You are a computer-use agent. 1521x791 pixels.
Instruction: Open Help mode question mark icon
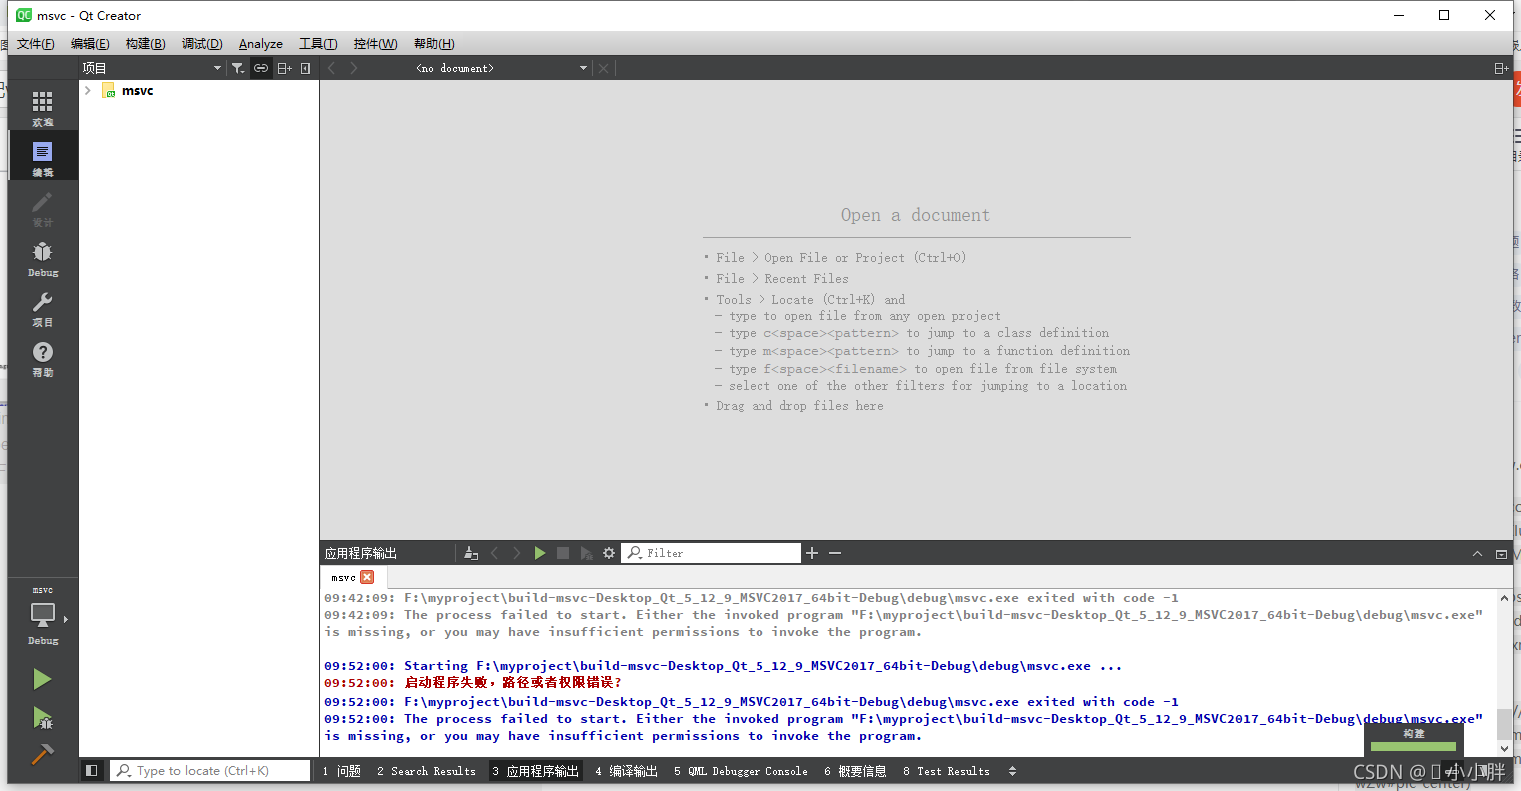click(x=42, y=358)
